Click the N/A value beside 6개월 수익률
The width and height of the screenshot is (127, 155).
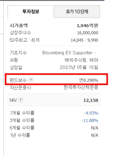click(x=94, y=128)
